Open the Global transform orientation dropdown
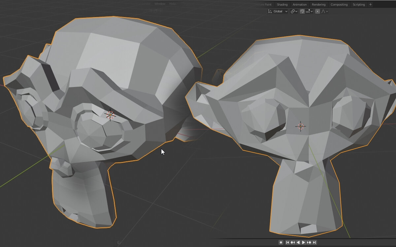 point(278,11)
